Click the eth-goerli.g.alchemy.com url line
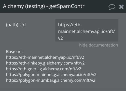Screen dimensions: 126x91 point(43,69)
